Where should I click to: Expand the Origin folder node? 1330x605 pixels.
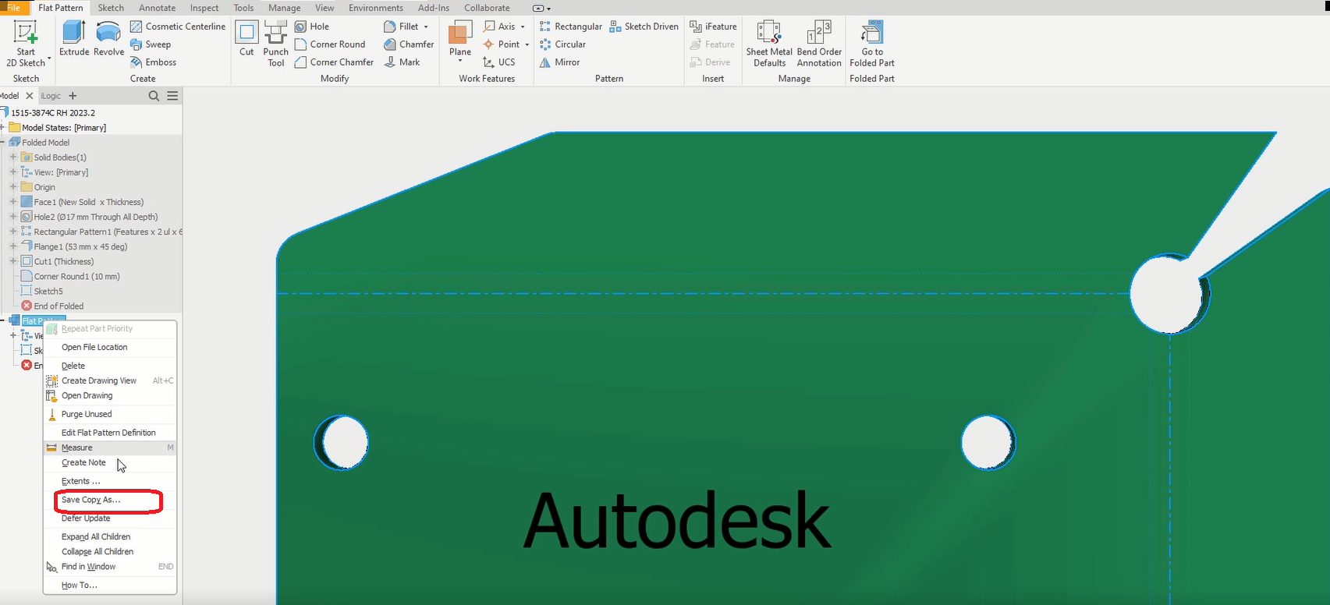13,187
